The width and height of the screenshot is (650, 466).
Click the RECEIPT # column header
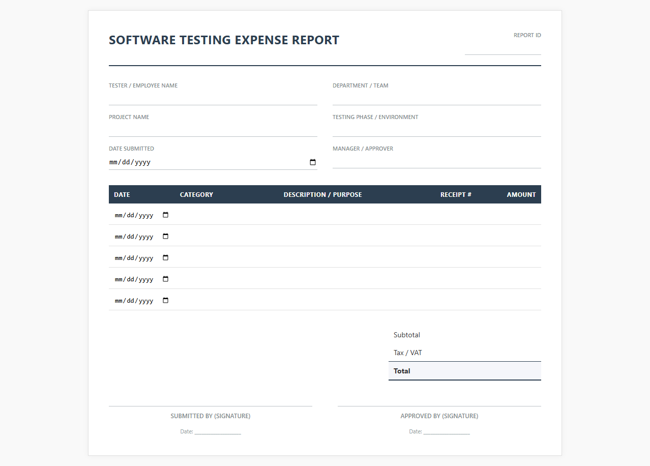[x=456, y=195]
